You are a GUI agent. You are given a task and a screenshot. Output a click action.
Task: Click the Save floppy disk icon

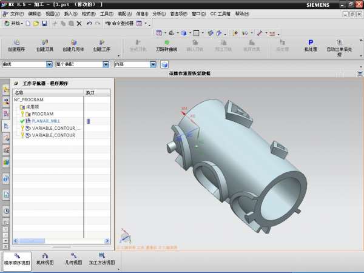tap(44, 24)
